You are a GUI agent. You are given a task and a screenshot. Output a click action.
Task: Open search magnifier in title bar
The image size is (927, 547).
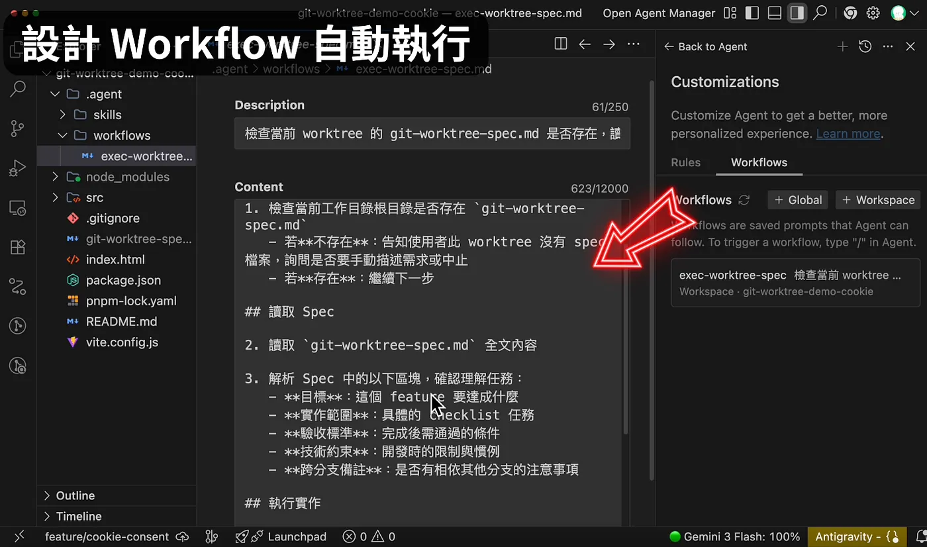pyautogui.click(x=820, y=13)
